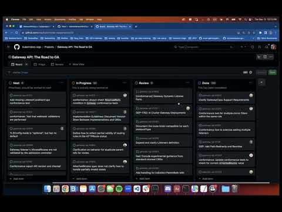Viewport: 282px width, 212px height.
Task: Open the Review column options menu
Action: tap(188, 83)
